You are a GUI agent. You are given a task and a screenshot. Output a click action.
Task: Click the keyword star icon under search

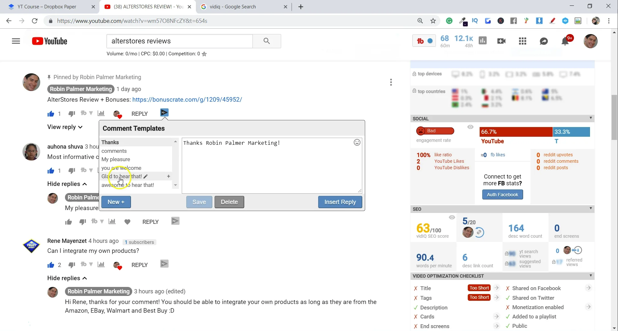pyautogui.click(x=204, y=54)
